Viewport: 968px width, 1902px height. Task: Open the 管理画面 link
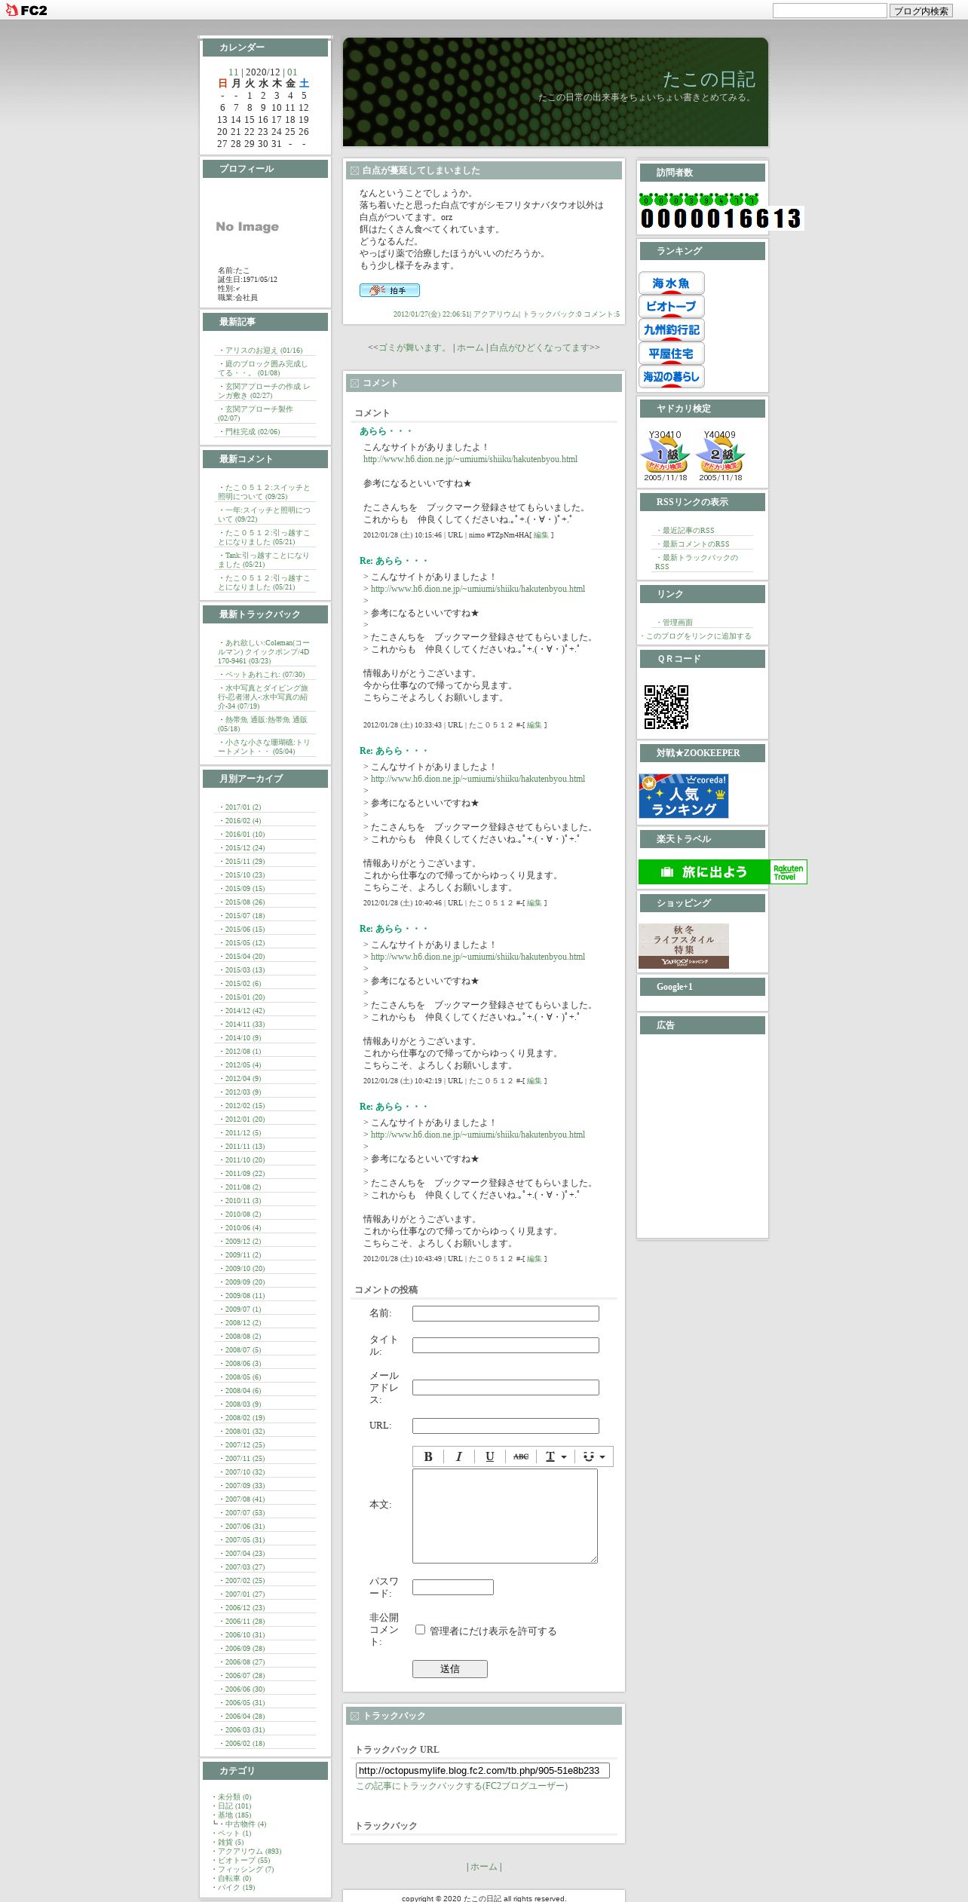coord(677,623)
